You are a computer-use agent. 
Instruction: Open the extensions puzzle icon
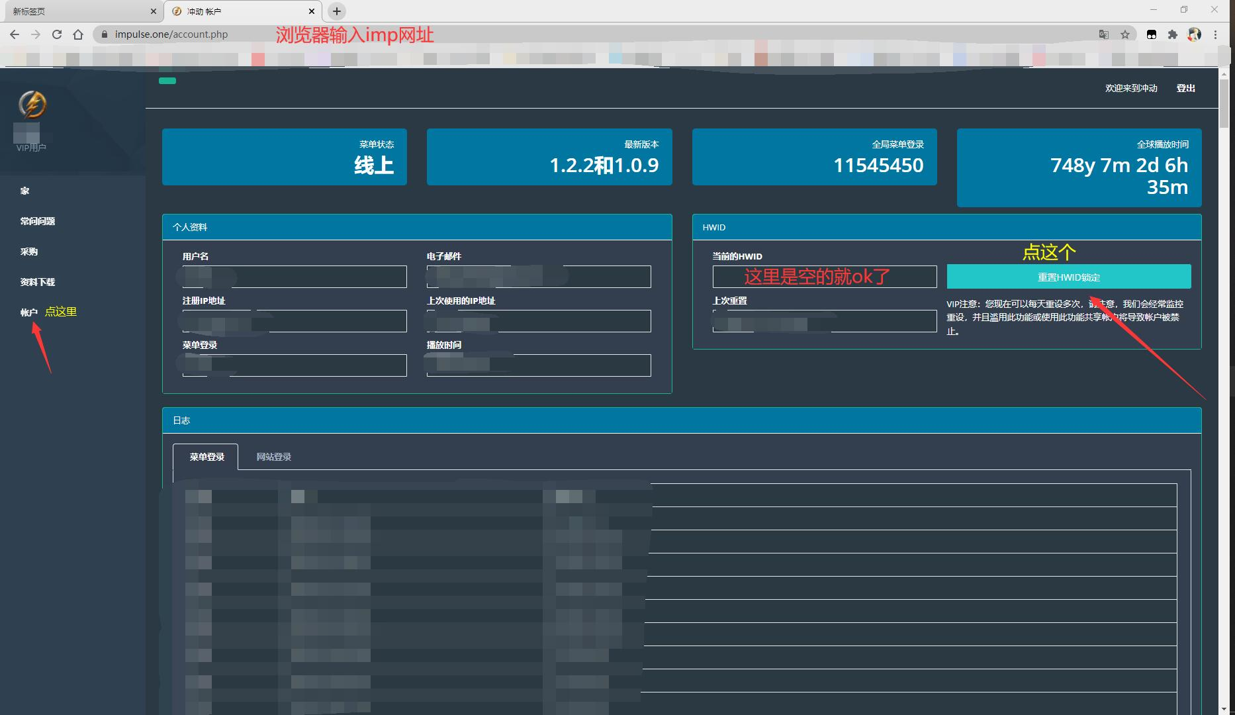[x=1173, y=34]
